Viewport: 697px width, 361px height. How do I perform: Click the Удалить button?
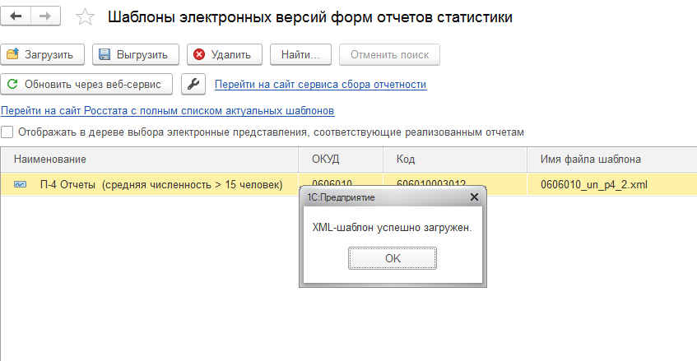(225, 54)
